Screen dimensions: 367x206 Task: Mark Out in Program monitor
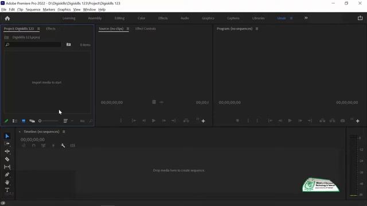tap(257, 121)
